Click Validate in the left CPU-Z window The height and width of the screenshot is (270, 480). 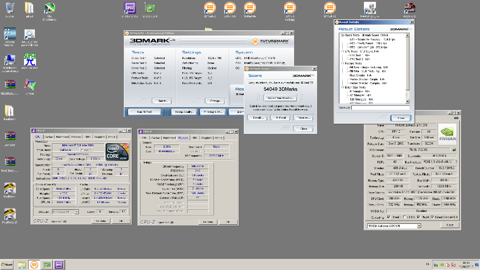101,221
